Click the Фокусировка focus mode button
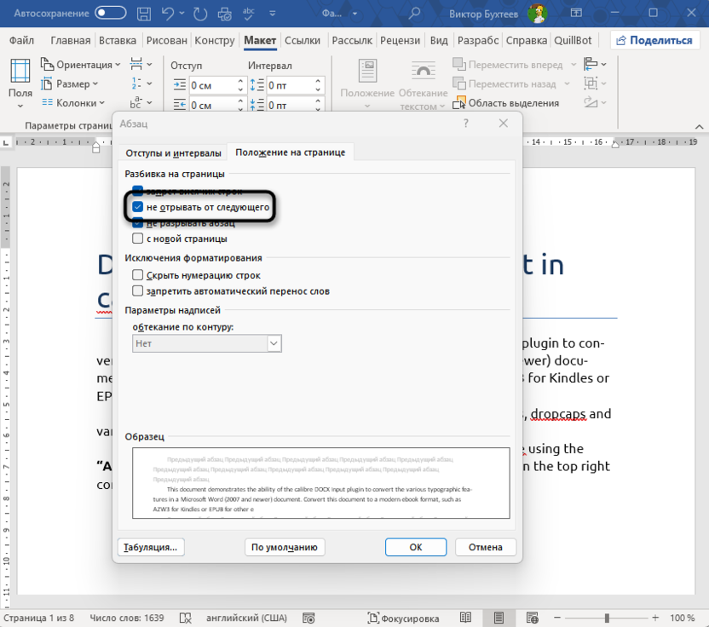This screenshot has width=709, height=627. click(x=405, y=618)
